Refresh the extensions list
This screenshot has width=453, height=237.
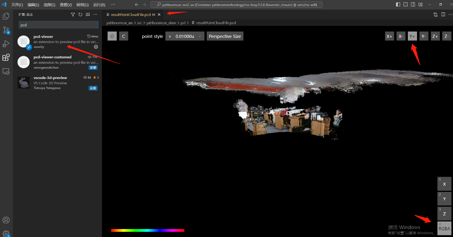point(80,14)
